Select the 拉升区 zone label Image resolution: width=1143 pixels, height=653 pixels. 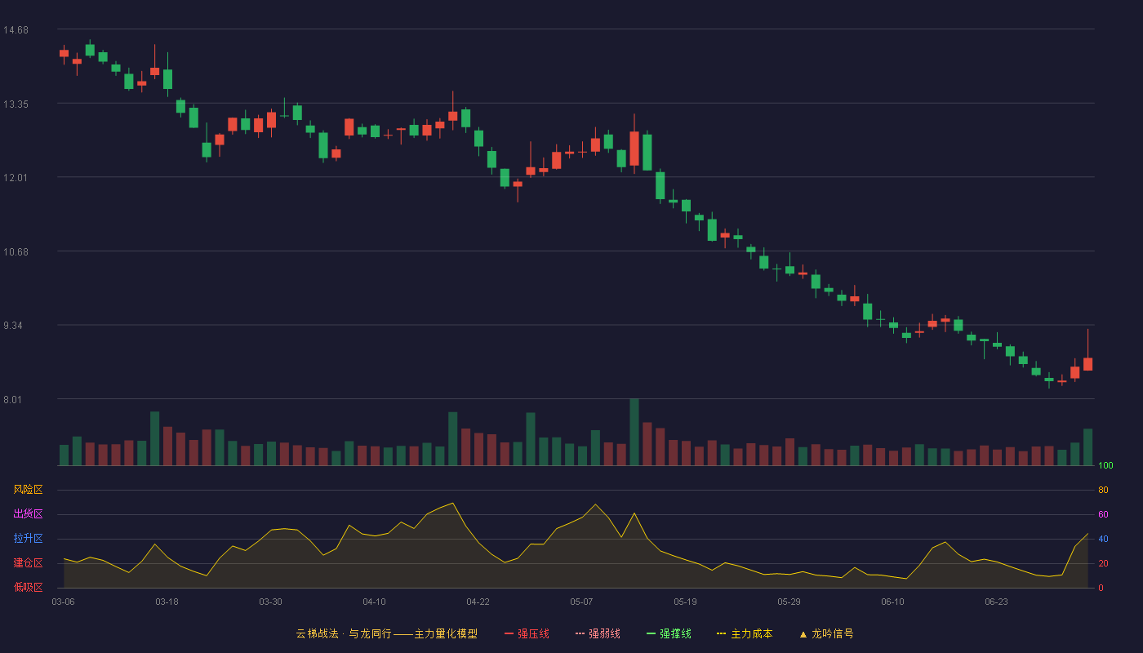pyautogui.click(x=28, y=539)
